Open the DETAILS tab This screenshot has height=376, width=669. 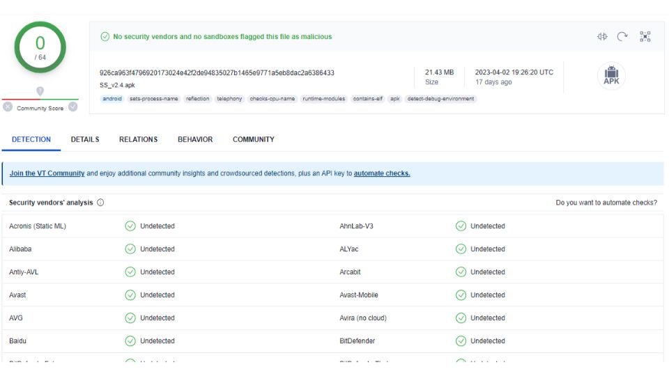(x=85, y=139)
